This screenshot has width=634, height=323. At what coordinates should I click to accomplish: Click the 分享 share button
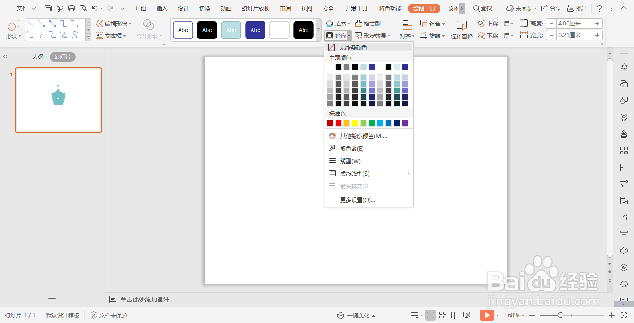tap(551, 8)
